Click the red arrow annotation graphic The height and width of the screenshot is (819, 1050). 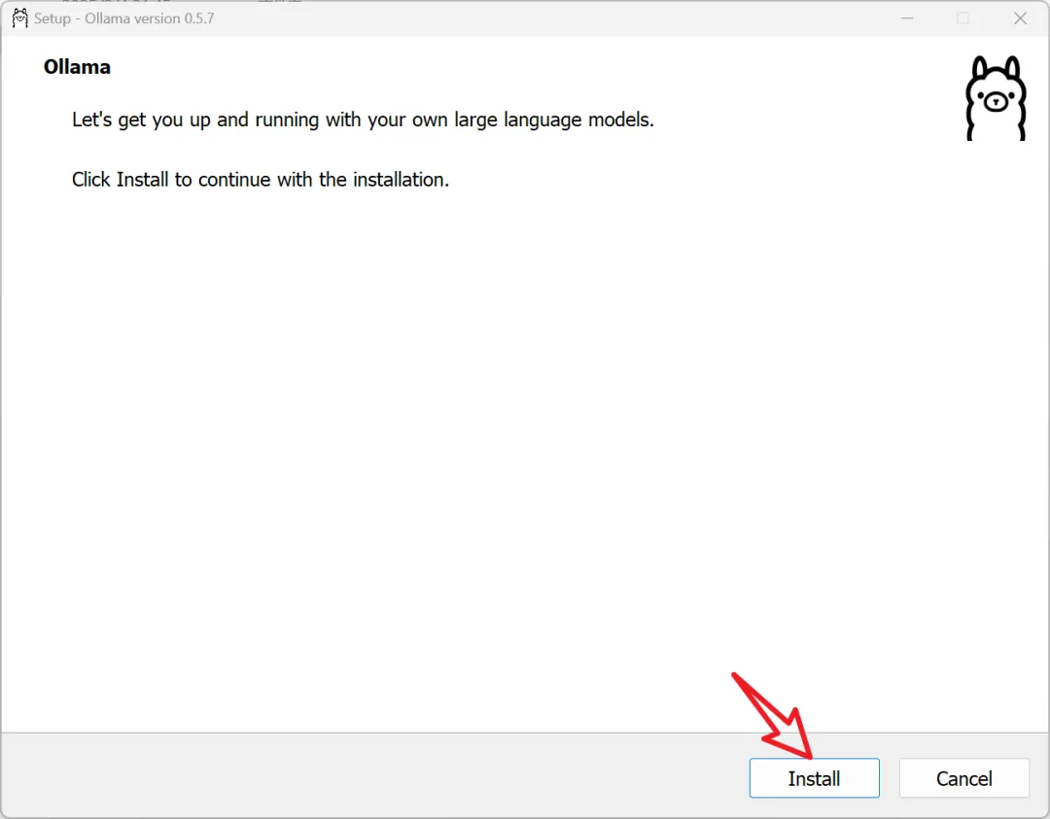click(x=773, y=714)
